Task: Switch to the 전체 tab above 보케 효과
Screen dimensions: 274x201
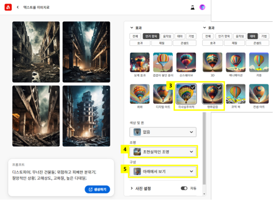Action: (135, 36)
